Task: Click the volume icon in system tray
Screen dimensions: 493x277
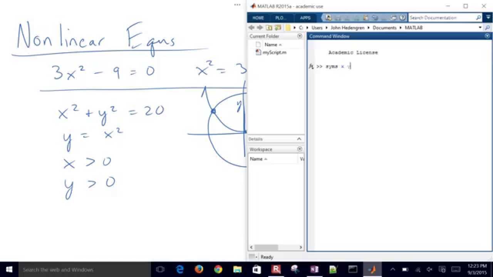Action: 430,269
